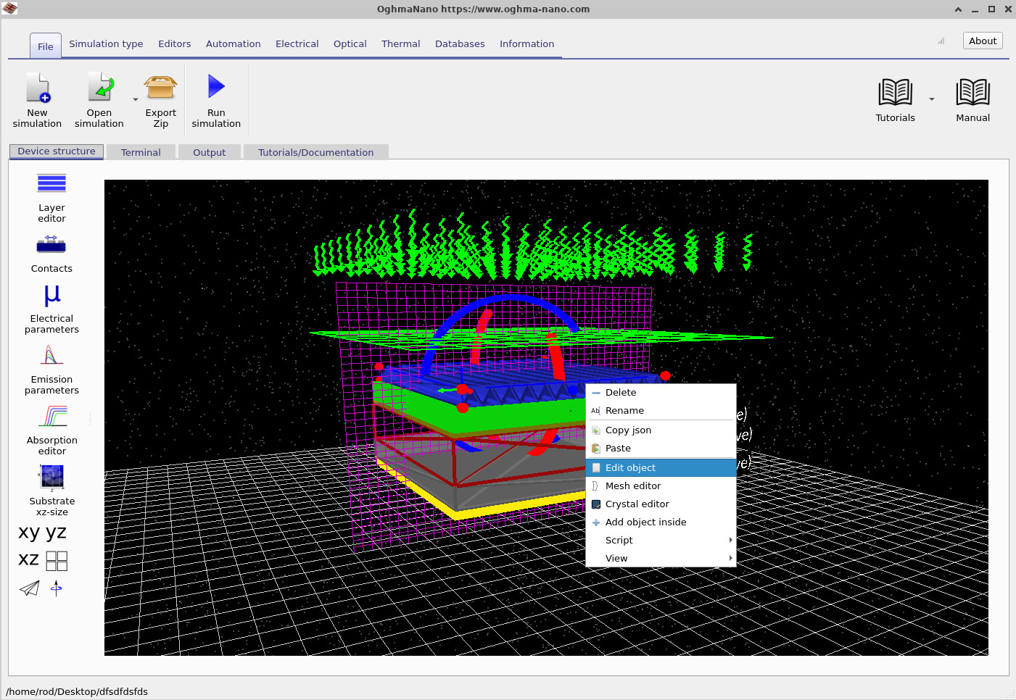The width and height of the screenshot is (1016, 700).
Task: Click the New simulation icon
Action: tap(38, 88)
